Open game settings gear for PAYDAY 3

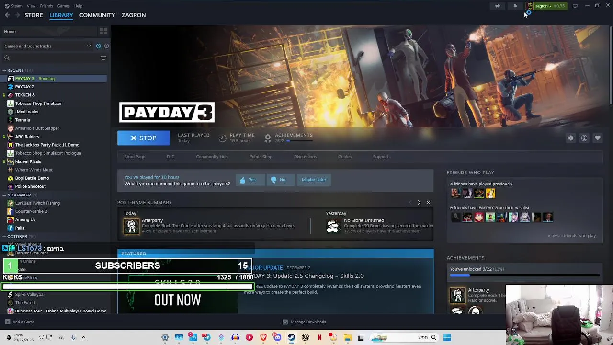click(571, 138)
